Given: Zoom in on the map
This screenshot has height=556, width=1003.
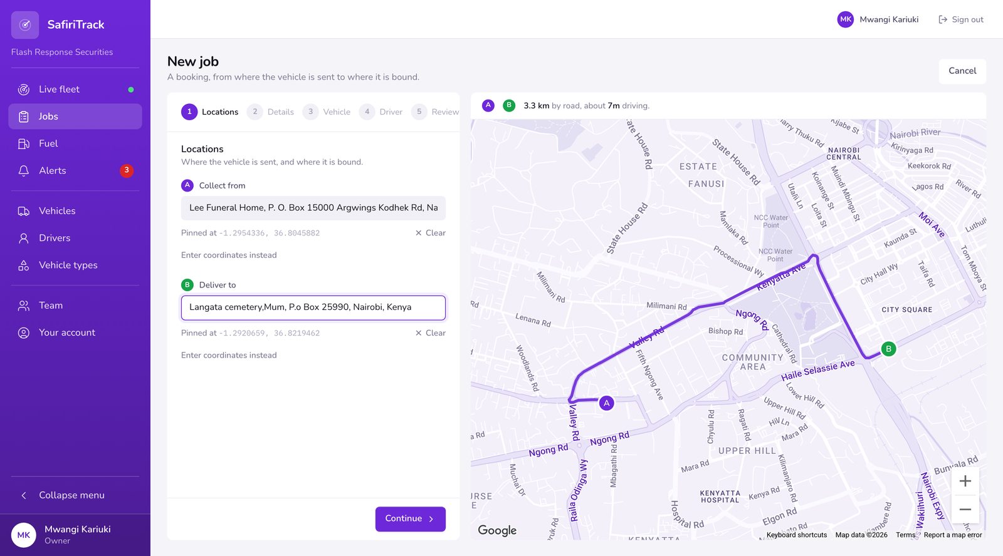Looking at the screenshot, I should coord(965,481).
